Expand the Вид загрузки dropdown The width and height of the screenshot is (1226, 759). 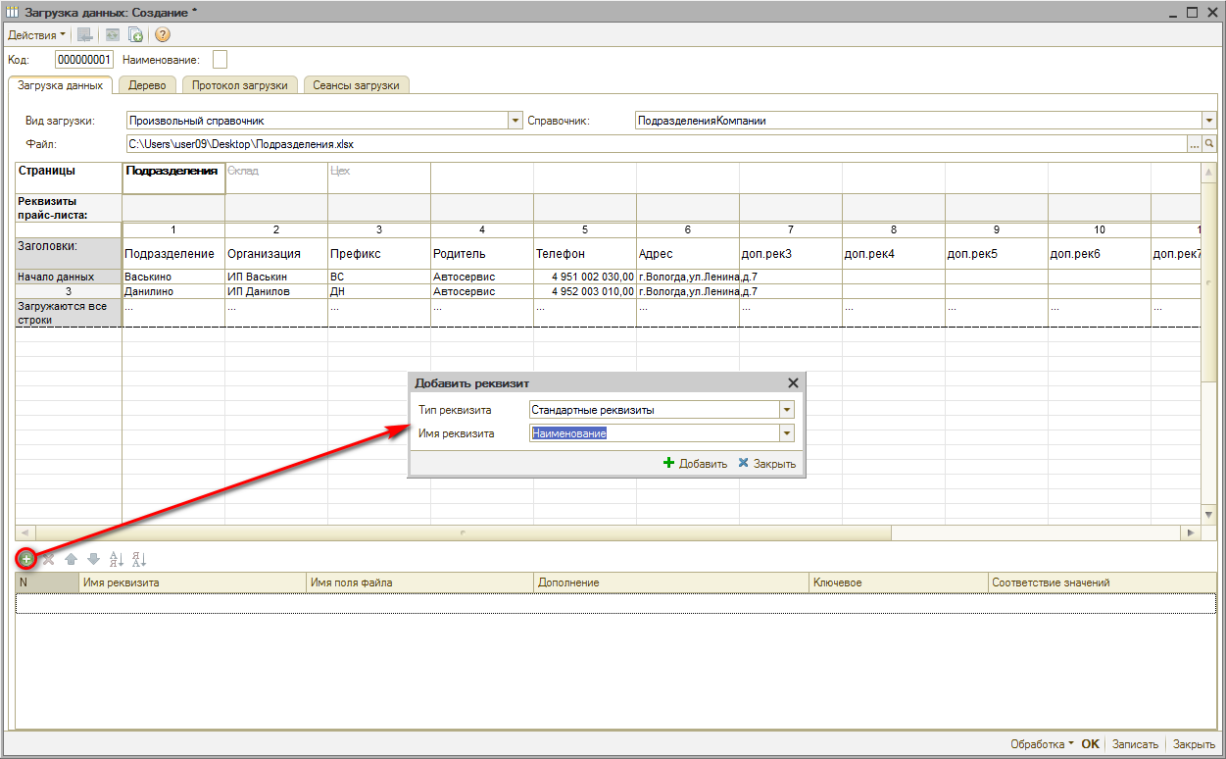pos(515,121)
